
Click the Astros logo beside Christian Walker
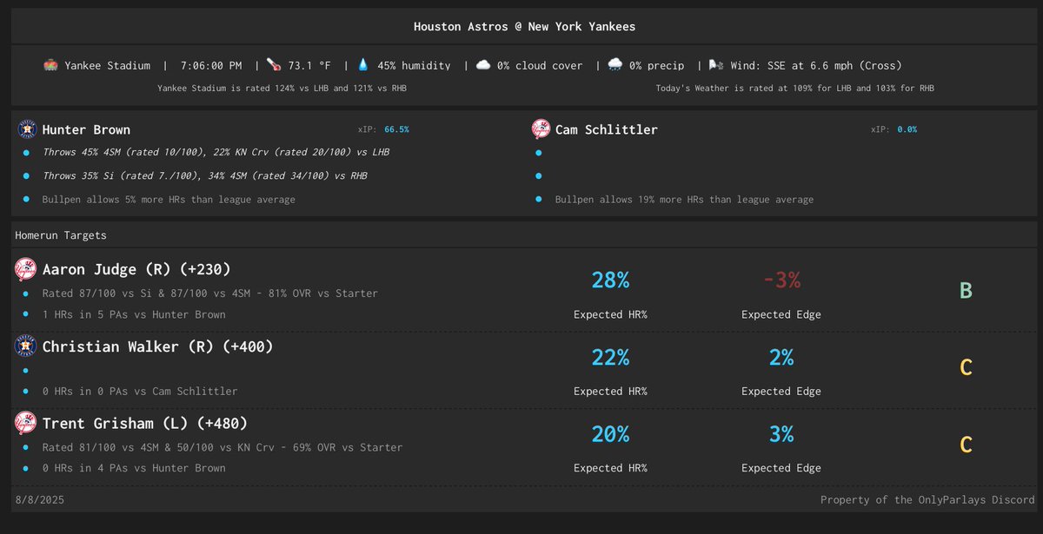point(26,346)
